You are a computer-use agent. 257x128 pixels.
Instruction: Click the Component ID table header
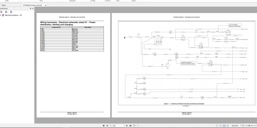coord(56,27)
